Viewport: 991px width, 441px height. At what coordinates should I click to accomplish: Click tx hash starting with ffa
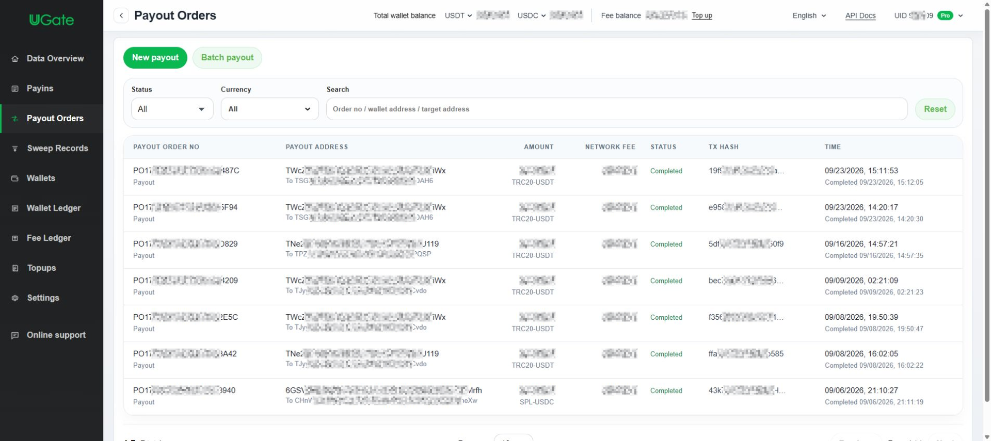746,354
